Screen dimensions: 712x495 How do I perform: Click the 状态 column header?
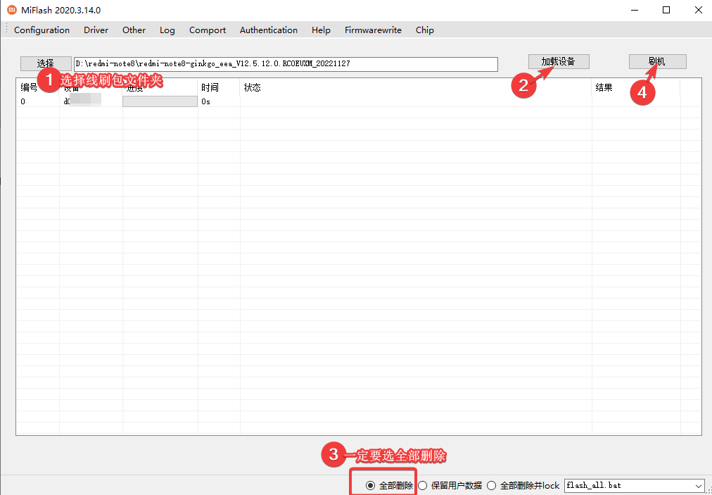pos(252,88)
